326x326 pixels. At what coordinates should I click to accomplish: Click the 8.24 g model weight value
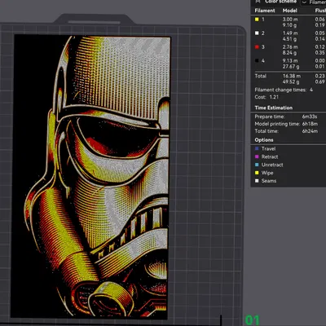(289, 53)
